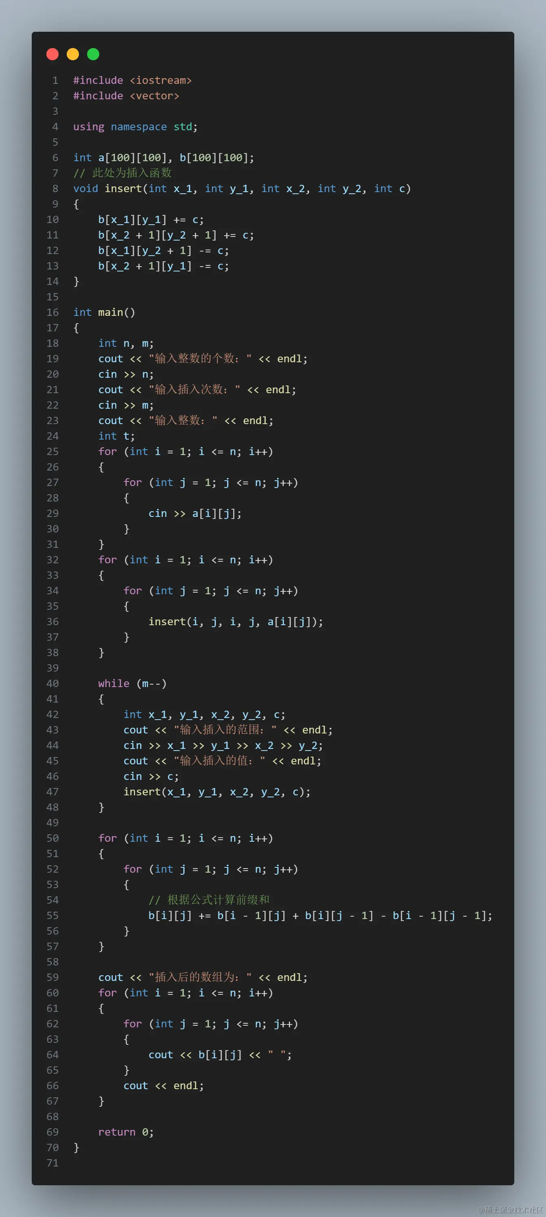Click 'int x_1, y_1, x_2, y_2, c;' declaration

coord(204,714)
